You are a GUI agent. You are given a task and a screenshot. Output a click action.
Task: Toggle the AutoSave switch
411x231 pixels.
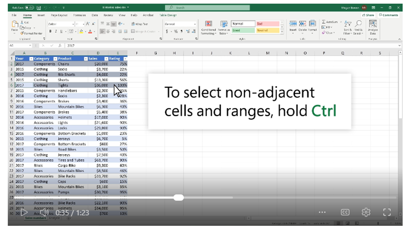(x=29, y=7)
